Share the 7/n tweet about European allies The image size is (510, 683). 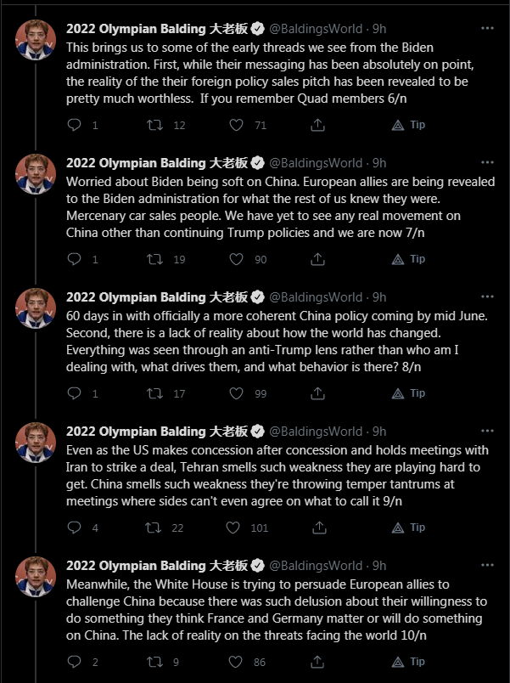(x=317, y=259)
